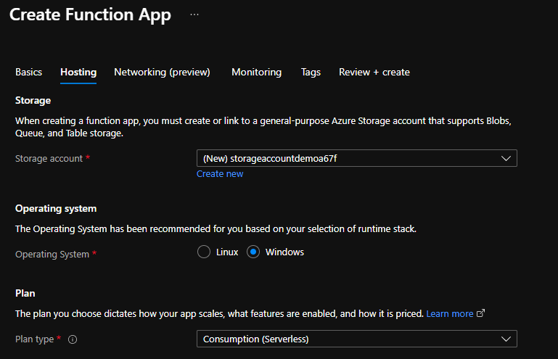Screen dimensions: 558x359
Task: Expand the Storage account chevron arrow
Action: click(x=506, y=159)
